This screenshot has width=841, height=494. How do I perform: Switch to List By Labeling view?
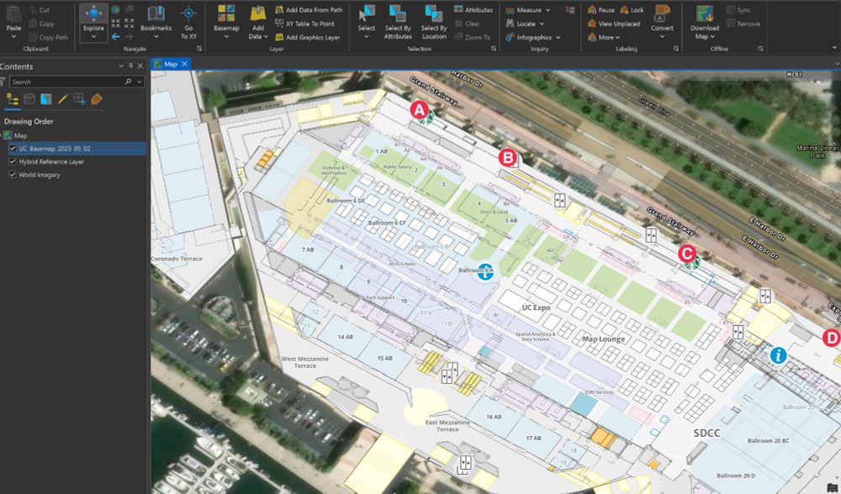[x=96, y=99]
